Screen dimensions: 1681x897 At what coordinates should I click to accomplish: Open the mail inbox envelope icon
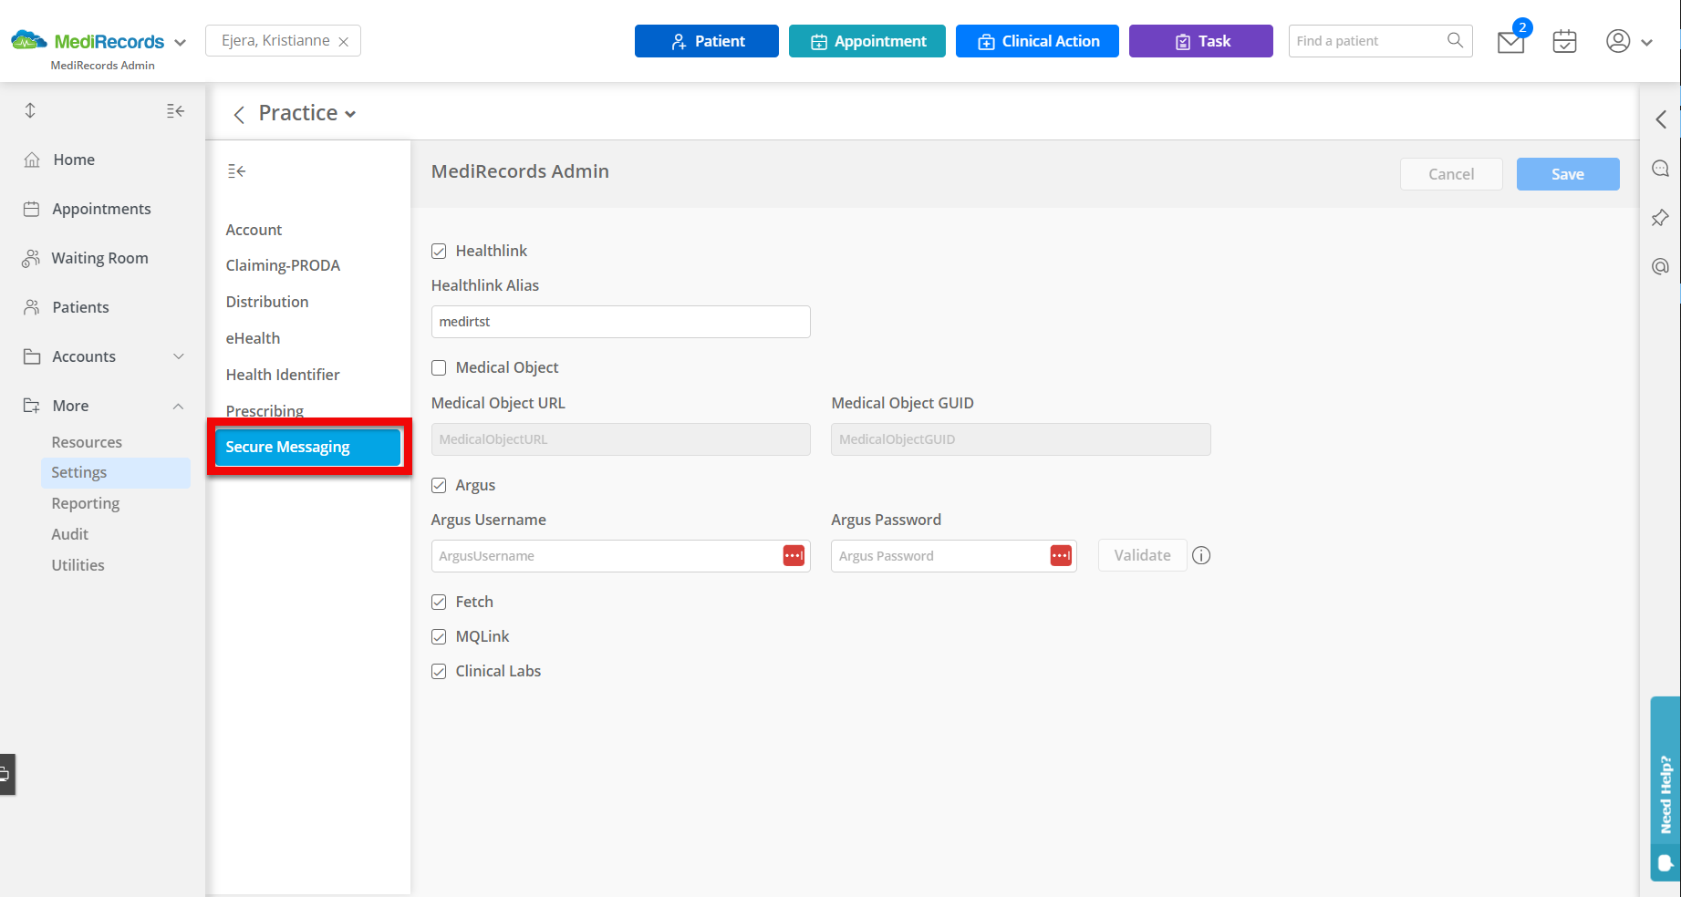[1510, 42]
